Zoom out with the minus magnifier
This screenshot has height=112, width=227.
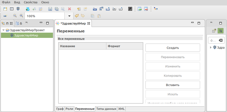[x=15, y=16]
